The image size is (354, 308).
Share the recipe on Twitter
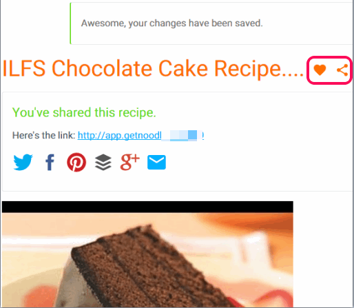click(23, 162)
